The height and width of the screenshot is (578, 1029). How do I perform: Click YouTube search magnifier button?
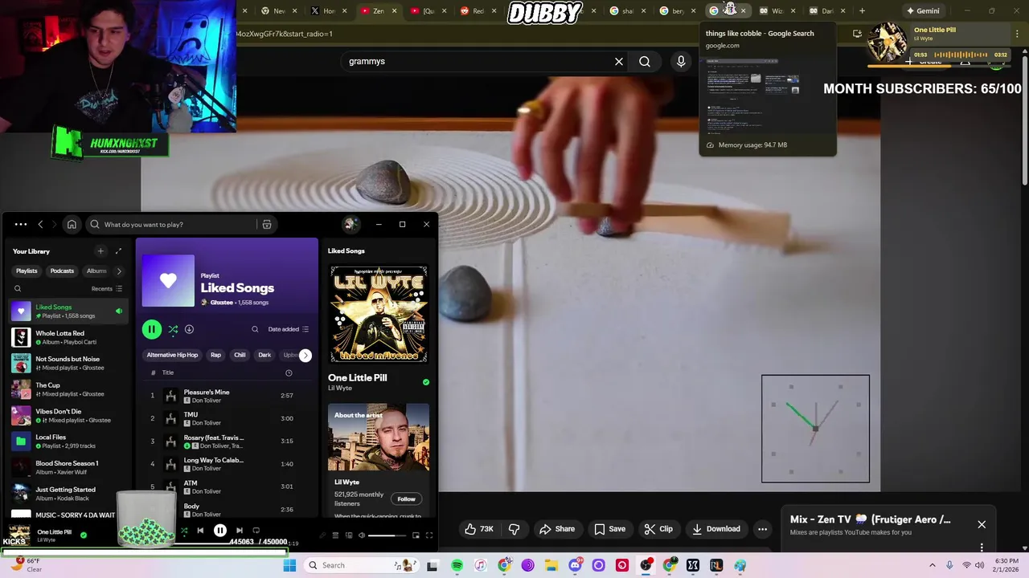[x=645, y=62]
